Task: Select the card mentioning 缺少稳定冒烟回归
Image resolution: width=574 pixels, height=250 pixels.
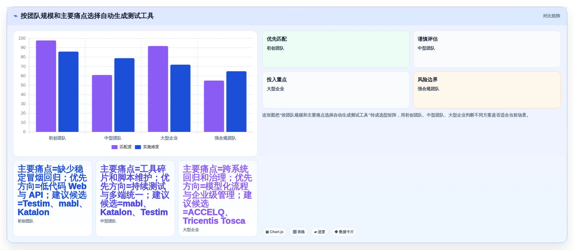Action: 53,198
